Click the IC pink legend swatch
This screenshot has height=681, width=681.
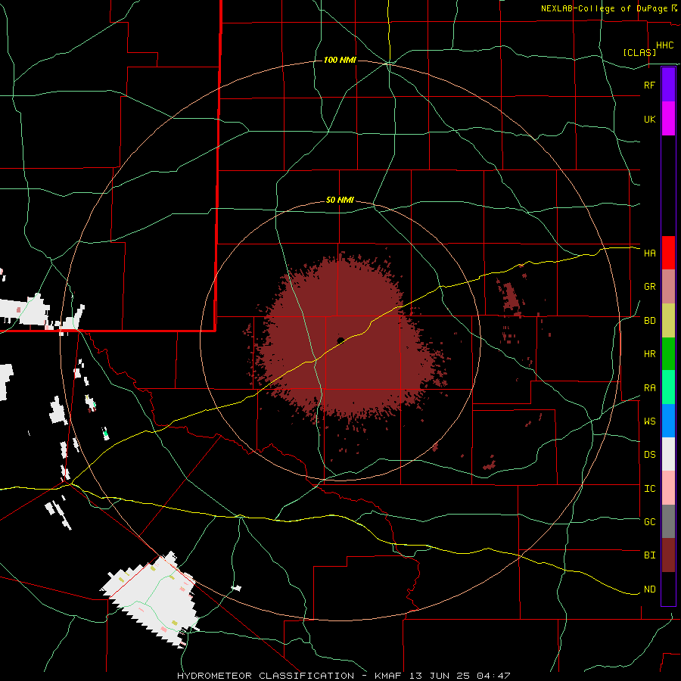(668, 488)
